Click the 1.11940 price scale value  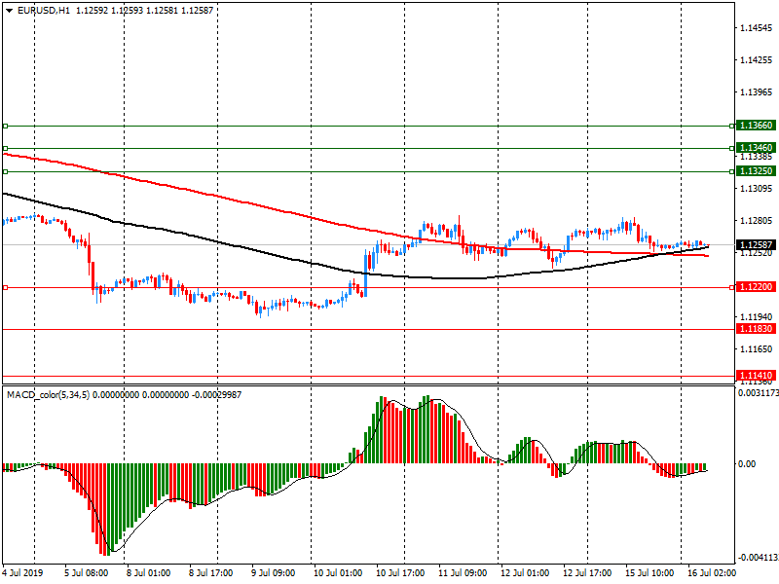[757, 317]
